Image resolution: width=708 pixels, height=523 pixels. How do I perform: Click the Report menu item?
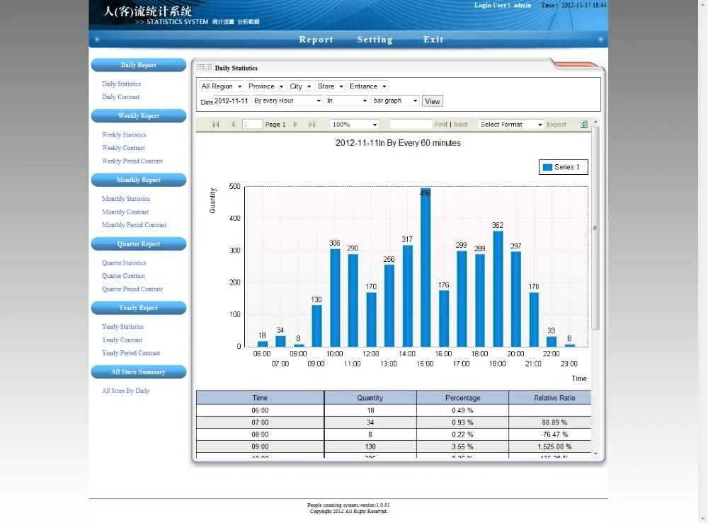316,40
